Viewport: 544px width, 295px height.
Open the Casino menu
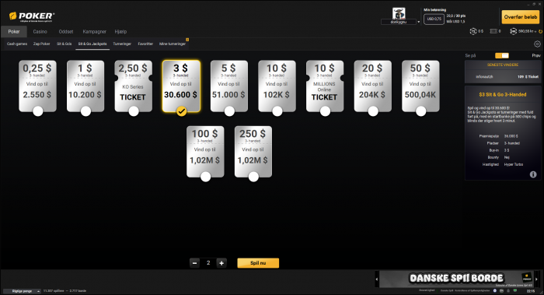pos(40,32)
